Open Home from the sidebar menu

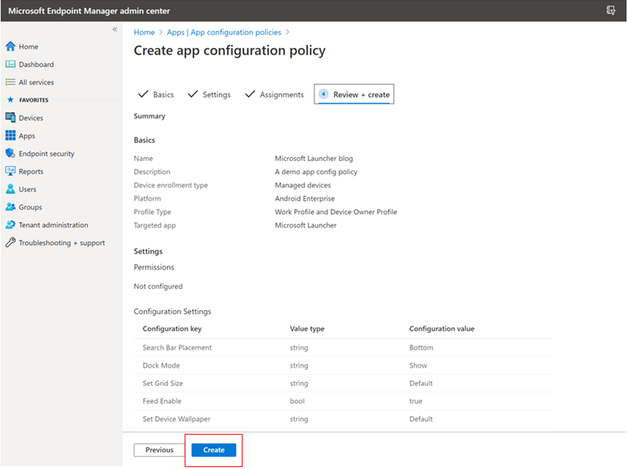point(29,47)
